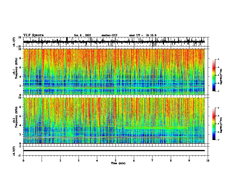Click the 4 kHz tick on ch.2 frequency axis
234x180 pixels.
pos(21,125)
